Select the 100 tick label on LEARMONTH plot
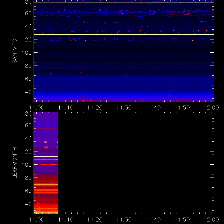224x224 pixels. (27, 165)
